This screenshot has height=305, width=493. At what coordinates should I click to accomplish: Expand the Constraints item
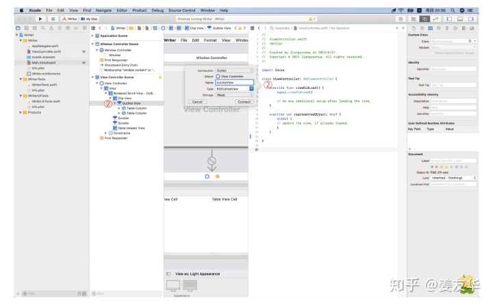pos(106,133)
